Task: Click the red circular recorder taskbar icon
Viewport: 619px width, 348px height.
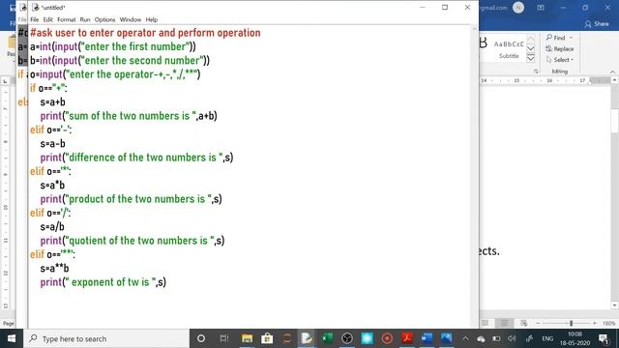Action: pos(387,338)
